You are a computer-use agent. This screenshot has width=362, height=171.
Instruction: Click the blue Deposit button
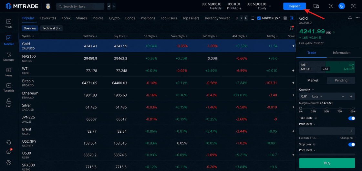(295, 6)
